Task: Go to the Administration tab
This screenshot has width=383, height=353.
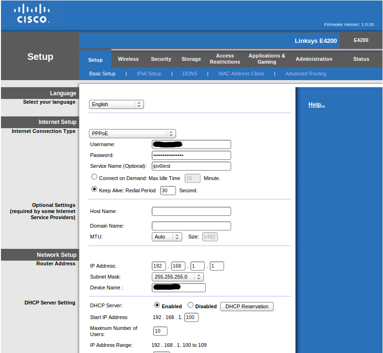Action: click(x=314, y=59)
